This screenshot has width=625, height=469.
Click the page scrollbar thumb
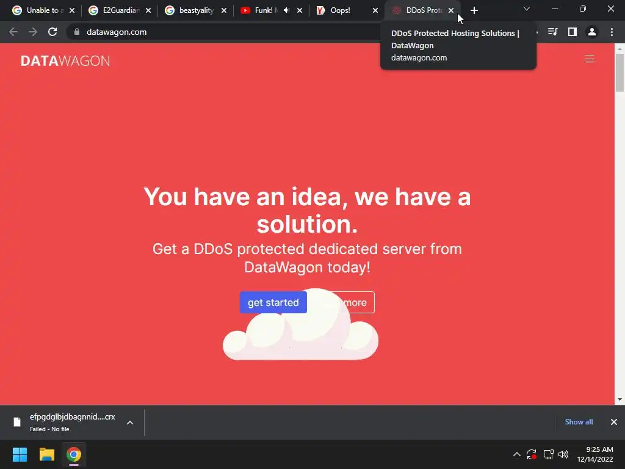620,73
